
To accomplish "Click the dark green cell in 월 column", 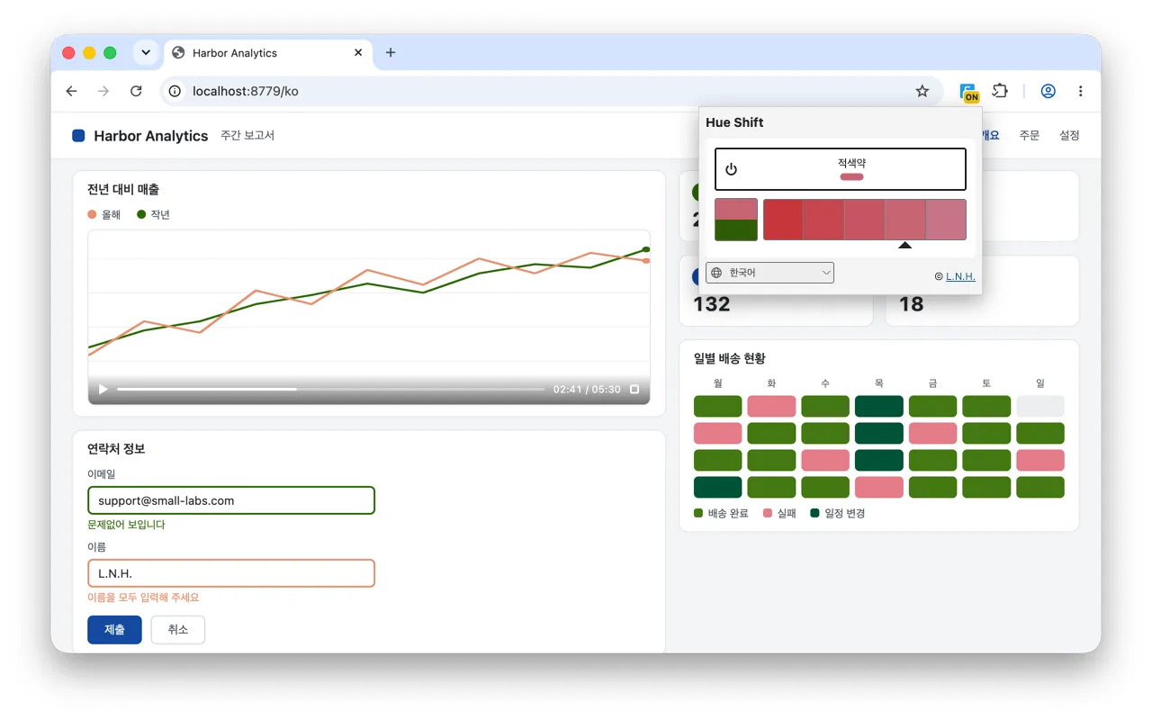I will tap(717, 487).
